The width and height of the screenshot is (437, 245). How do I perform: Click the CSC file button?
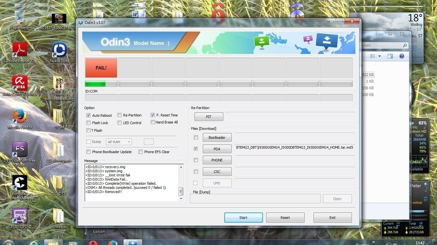pos(217,172)
